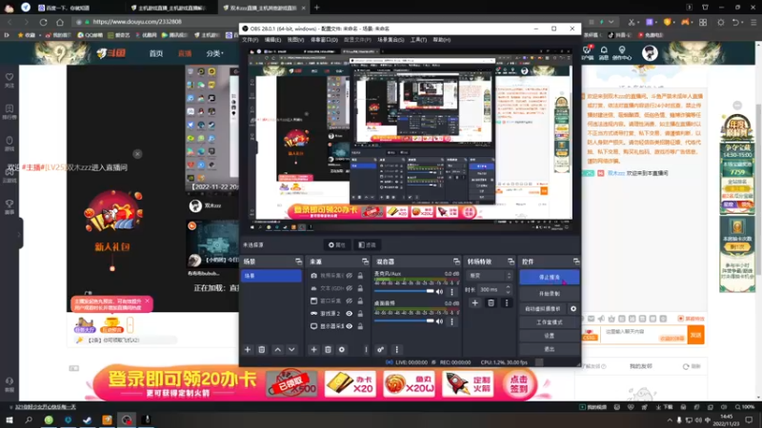This screenshot has height=428, width=762.
Task: Click the 点击签到 sign-in button on the bottom banner
Action: 518,384
